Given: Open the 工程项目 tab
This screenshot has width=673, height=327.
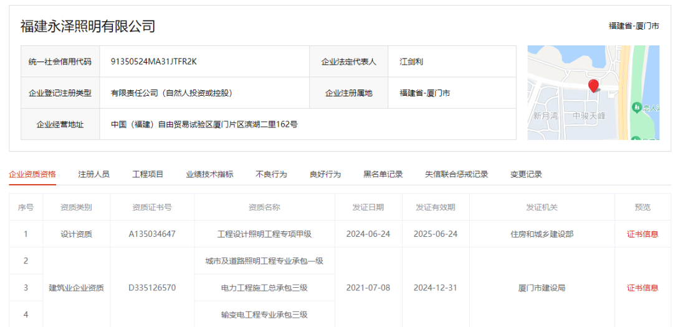Looking at the screenshot, I should tap(148, 174).
